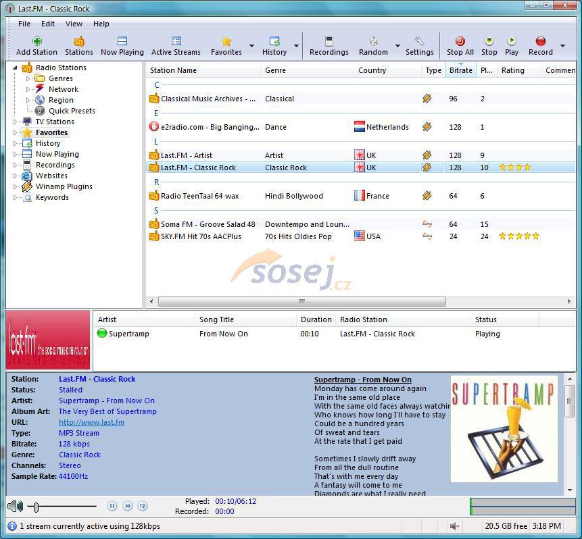Screen dimensions: 582x539
Task: Click the five-star rating of SKY.FM Hit 70s
Action: tap(519, 236)
